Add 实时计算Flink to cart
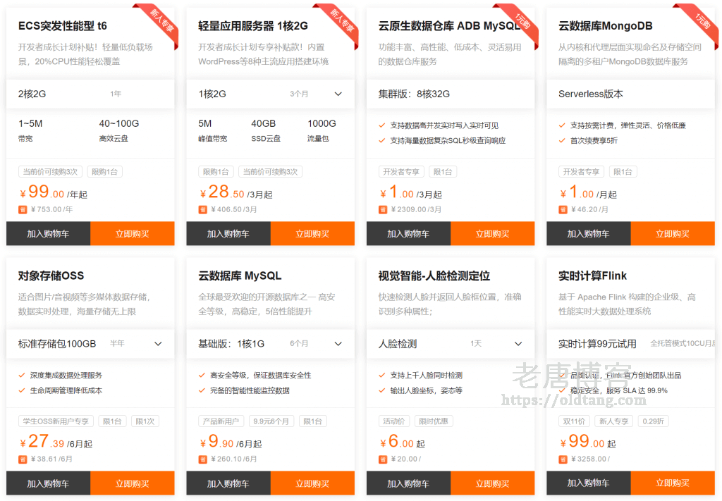This screenshot has height=501, width=722. 588,483
